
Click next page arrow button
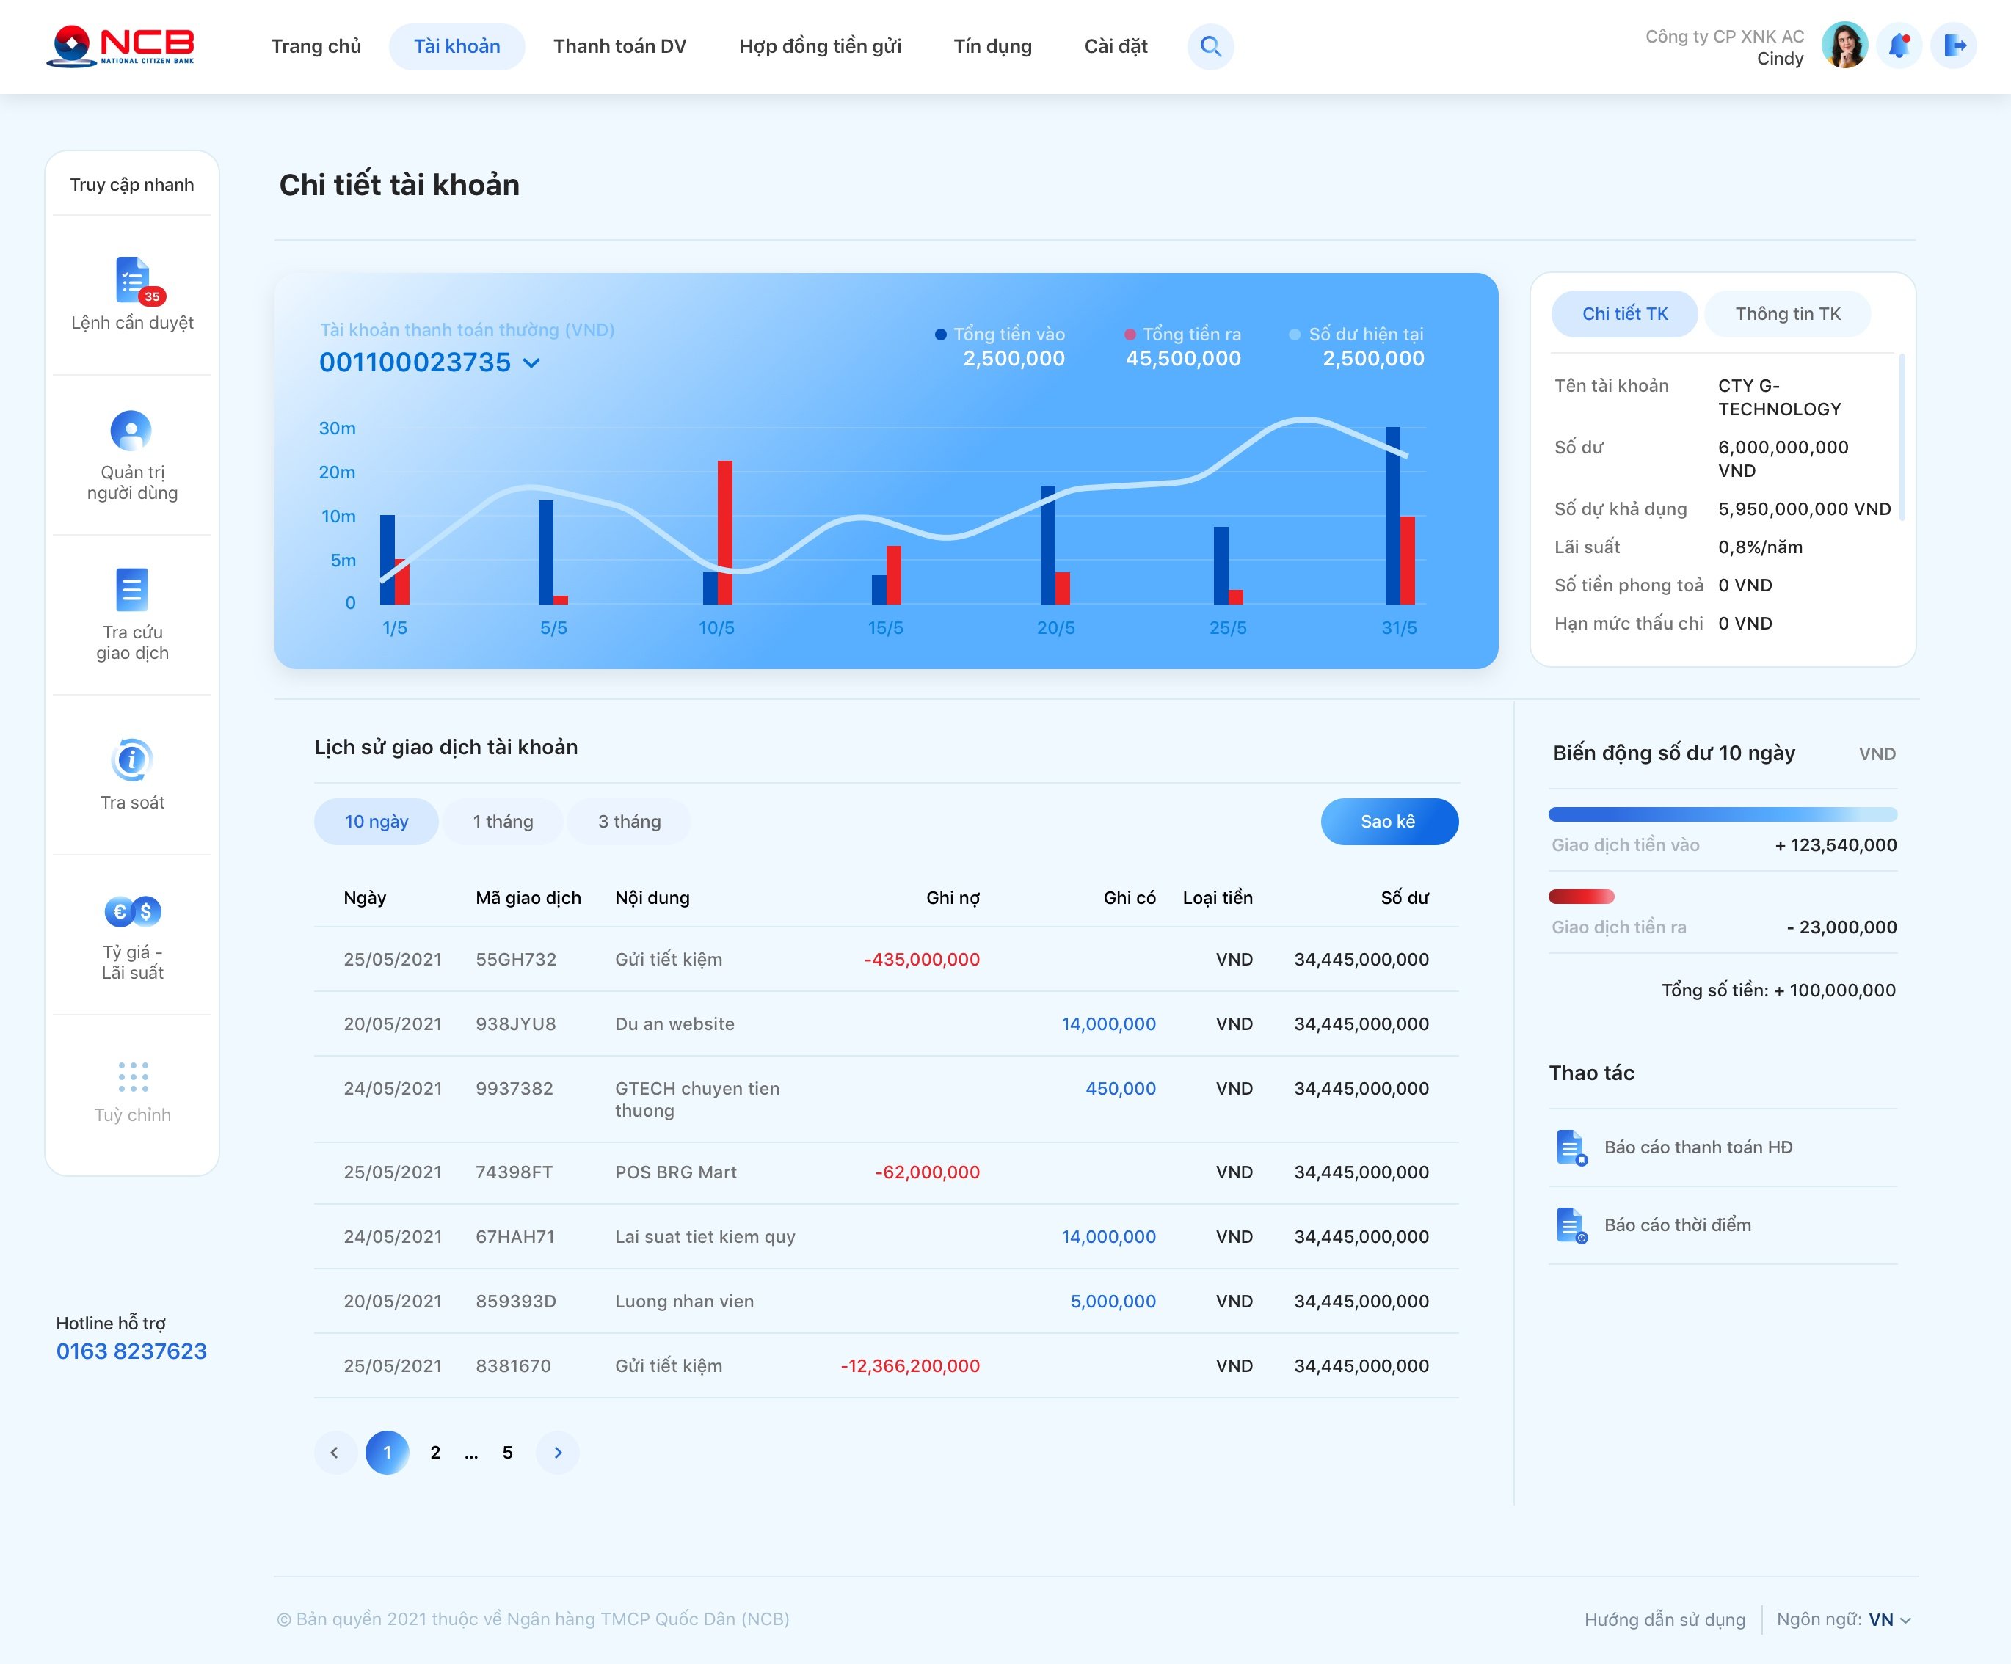(558, 1450)
